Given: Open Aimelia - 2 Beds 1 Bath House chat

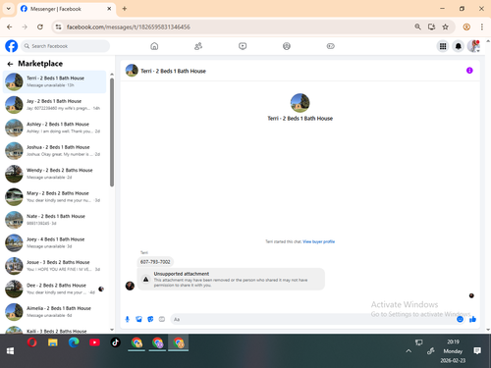Looking at the screenshot, I should point(54,312).
